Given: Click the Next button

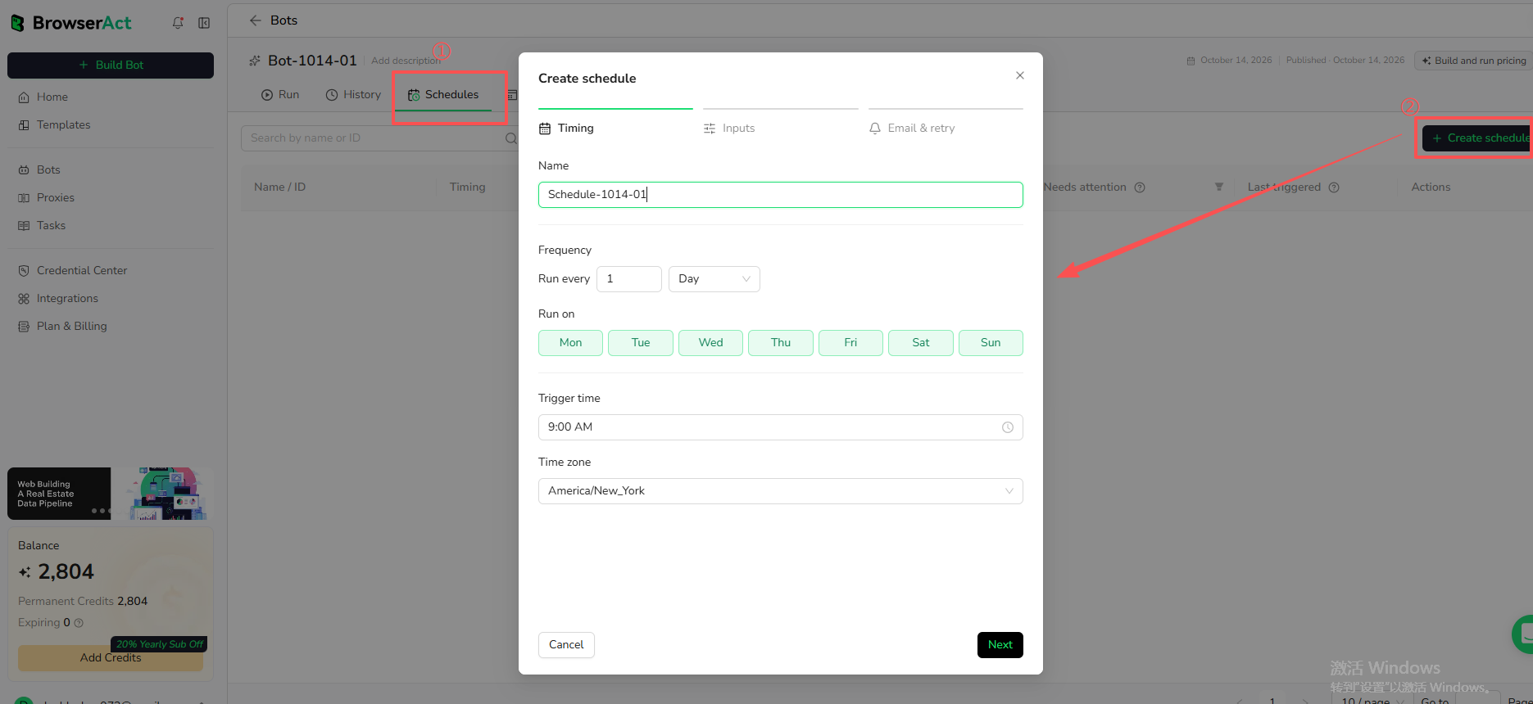Looking at the screenshot, I should pyautogui.click(x=1000, y=645).
